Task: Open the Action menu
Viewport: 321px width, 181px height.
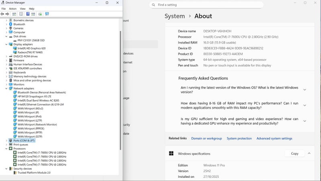Action: pos(13,8)
